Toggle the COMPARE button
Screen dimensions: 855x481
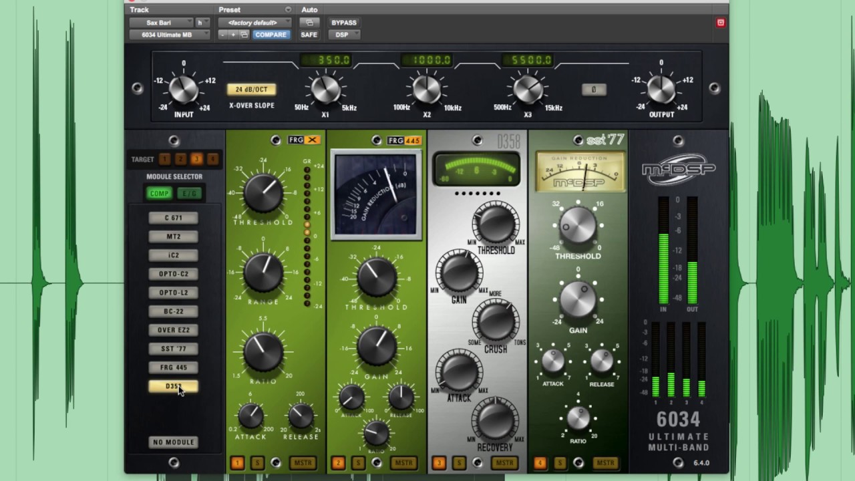click(271, 35)
